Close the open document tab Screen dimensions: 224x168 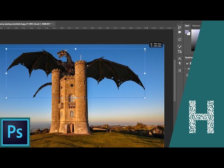coord(53,24)
